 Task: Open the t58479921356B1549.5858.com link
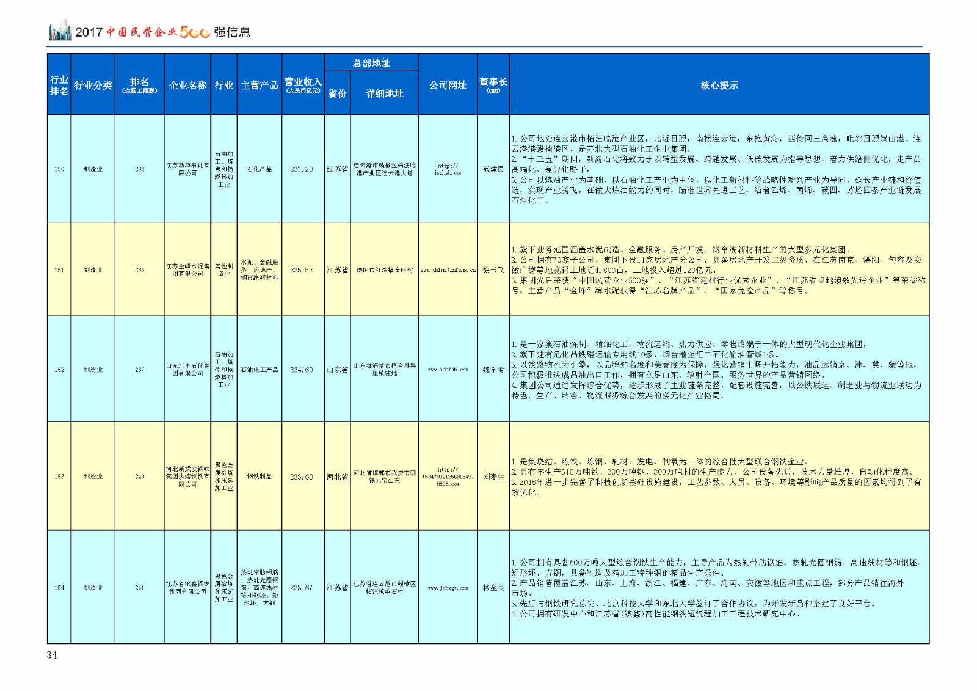point(448,477)
